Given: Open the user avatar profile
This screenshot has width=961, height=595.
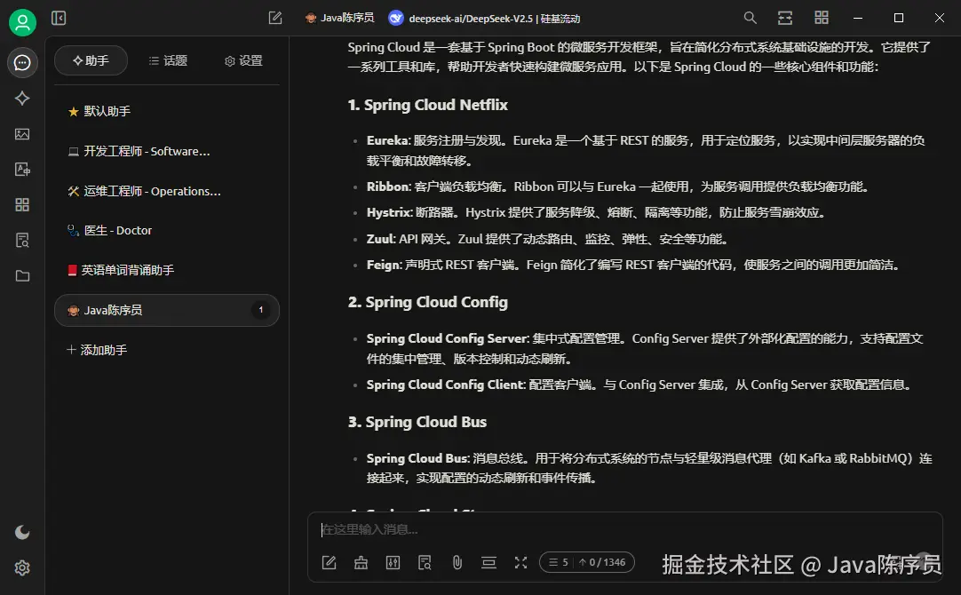Looking at the screenshot, I should point(22,23).
